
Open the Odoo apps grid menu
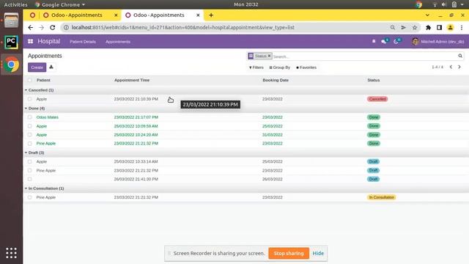coord(30,41)
